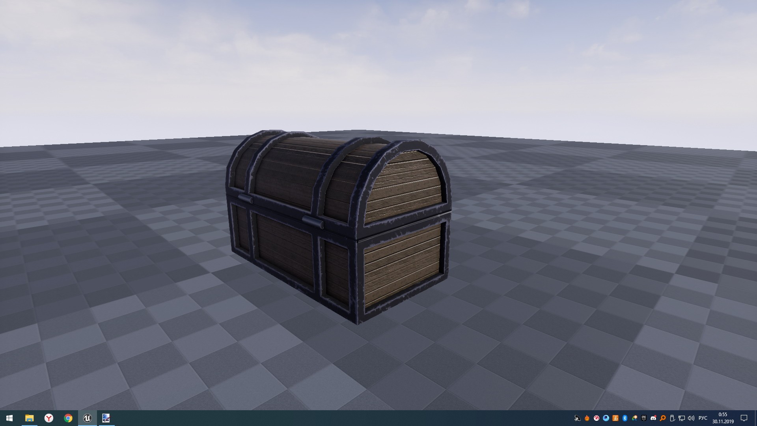Viewport: 757px width, 426px height.
Task: Open the running image editor on the taskbar
Action: pos(106,418)
